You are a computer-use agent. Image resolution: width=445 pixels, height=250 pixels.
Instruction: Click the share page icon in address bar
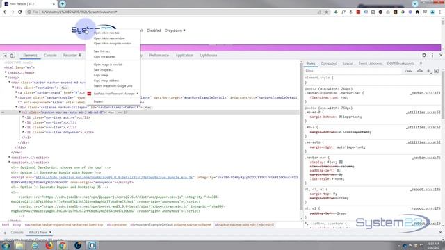point(320,12)
